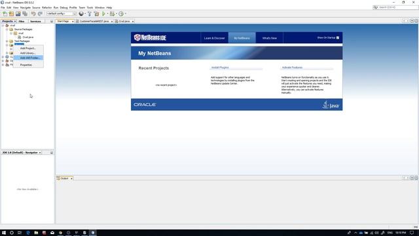Close the Output tab
419x236 pixels.
[x=71, y=178]
